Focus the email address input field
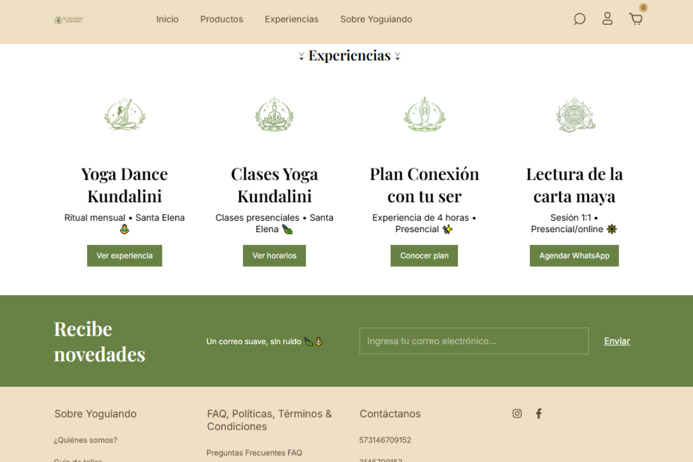Screen dimensions: 693x462 tap(474, 341)
